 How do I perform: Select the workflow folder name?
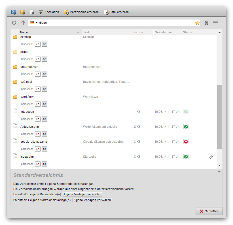(27, 97)
